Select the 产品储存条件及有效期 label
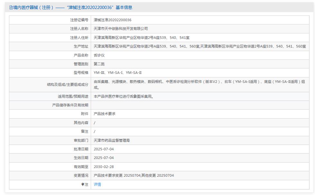The image size is (315, 195). (70, 105)
